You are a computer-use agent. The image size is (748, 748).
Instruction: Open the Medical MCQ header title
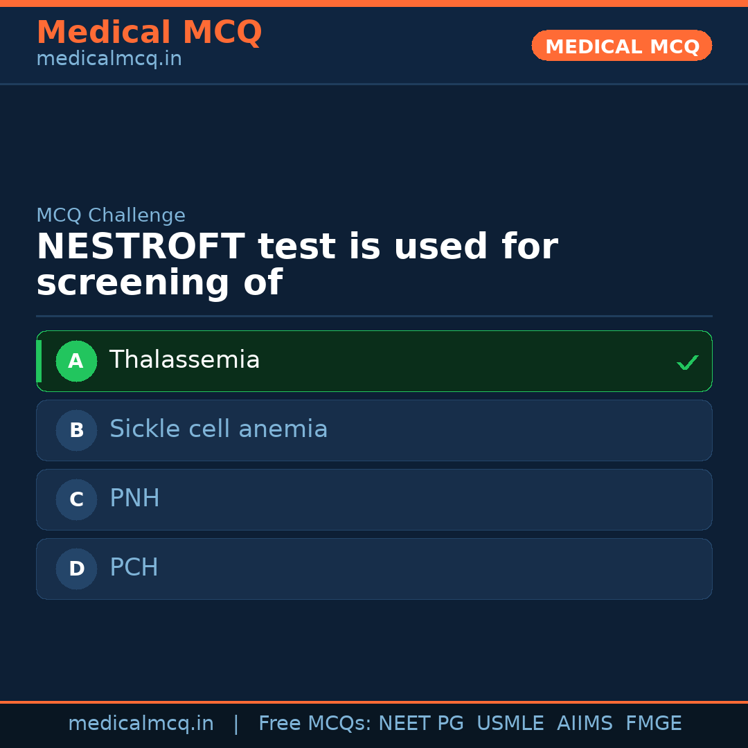[x=149, y=33]
